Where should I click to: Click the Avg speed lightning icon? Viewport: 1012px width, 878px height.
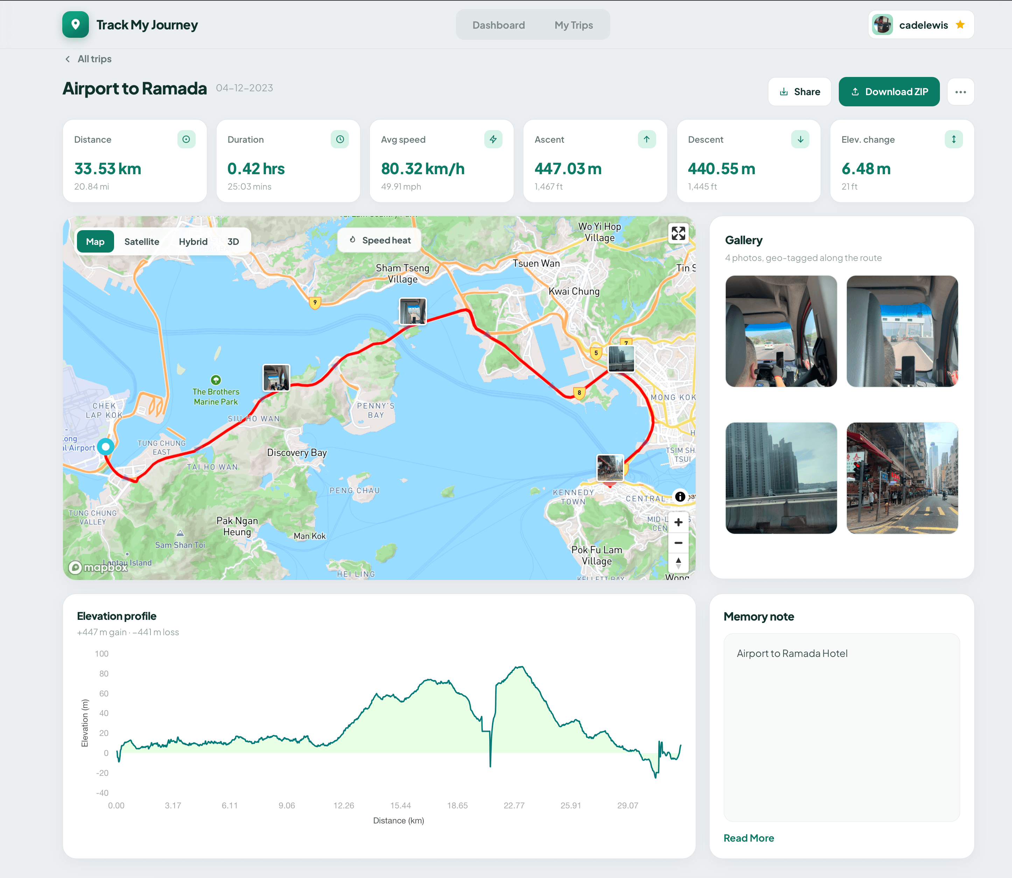pyautogui.click(x=493, y=139)
